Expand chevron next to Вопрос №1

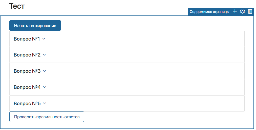(x=44, y=39)
